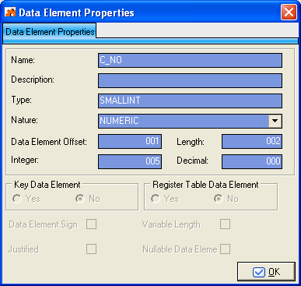Image resolution: width=301 pixels, height=286 pixels.
Task: Click the Length: label text
Action: [x=191, y=142]
